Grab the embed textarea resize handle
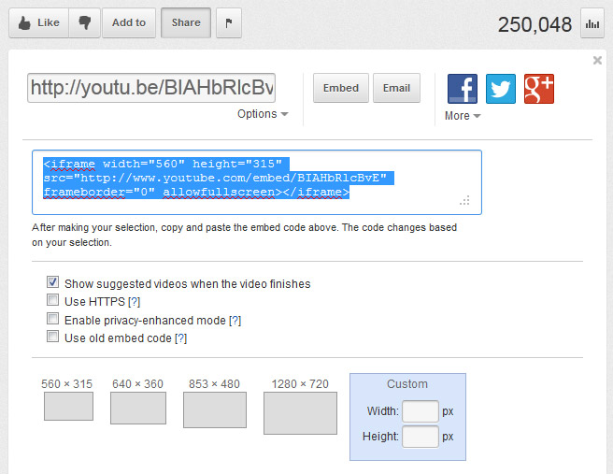 (x=464, y=201)
